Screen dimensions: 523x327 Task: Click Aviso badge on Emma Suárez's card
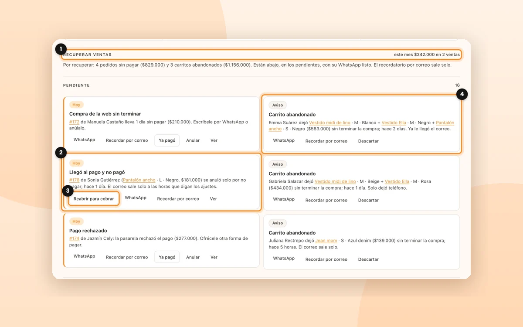tap(278, 105)
